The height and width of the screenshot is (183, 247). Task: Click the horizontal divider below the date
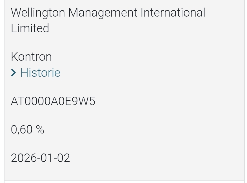tap(124, 181)
